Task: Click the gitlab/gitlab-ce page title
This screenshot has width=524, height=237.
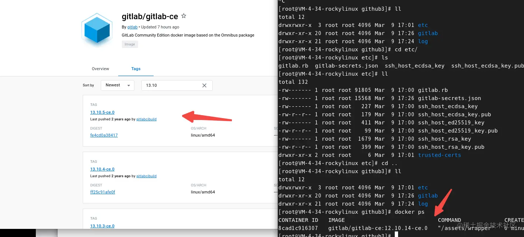Action: click(x=150, y=16)
